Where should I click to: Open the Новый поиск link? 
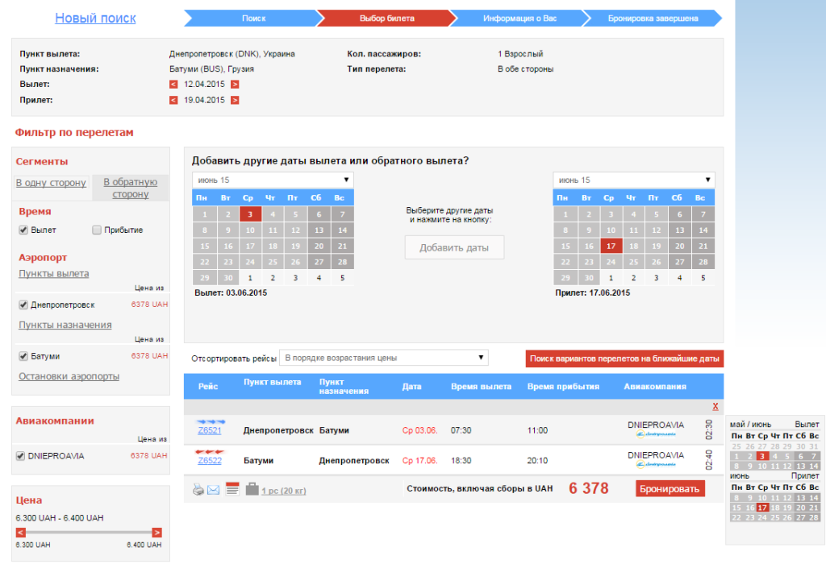pyautogui.click(x=95, y=18)
